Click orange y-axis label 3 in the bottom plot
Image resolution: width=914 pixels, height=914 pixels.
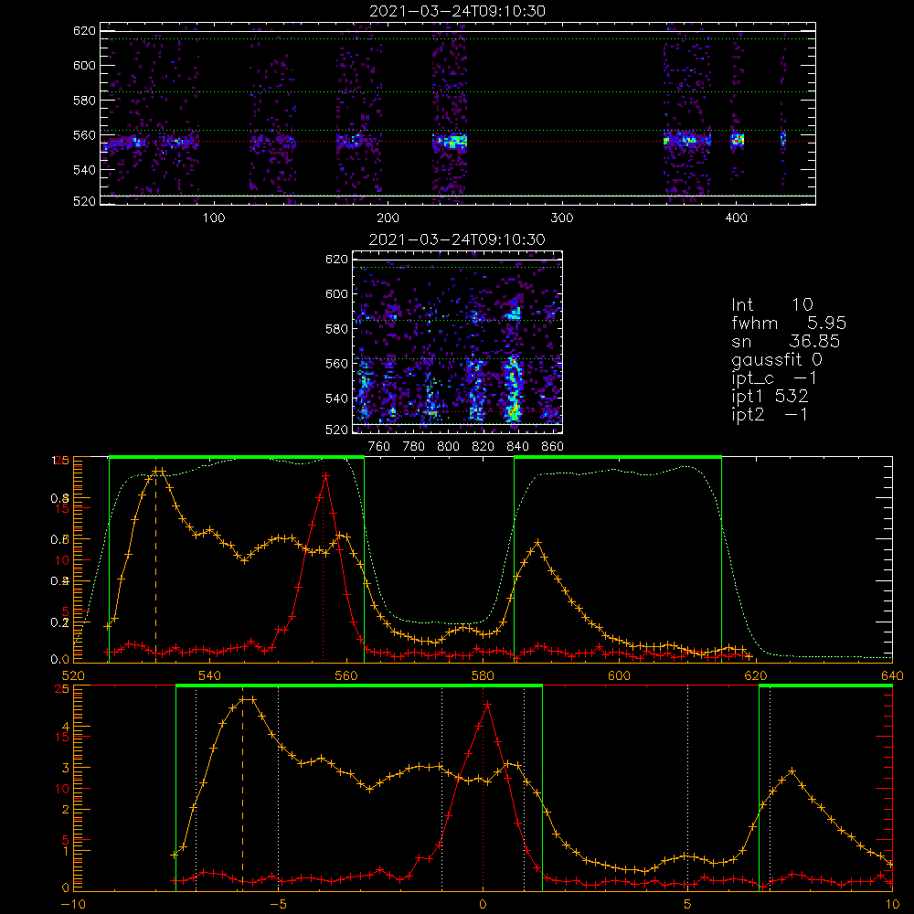pyautogui.click(x=65, y=768)
